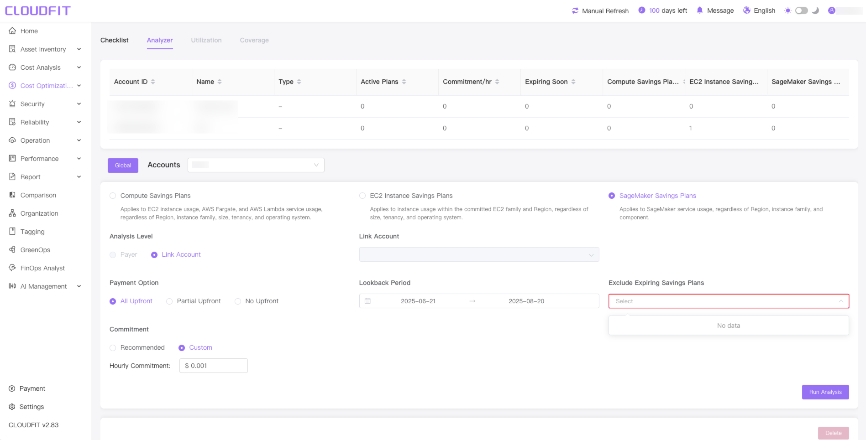Click the Tagging sidebar icon
This screenshot has height=440, width=866.
point(12,232)
